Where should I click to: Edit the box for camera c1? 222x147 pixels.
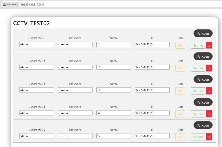pos(180,45)
